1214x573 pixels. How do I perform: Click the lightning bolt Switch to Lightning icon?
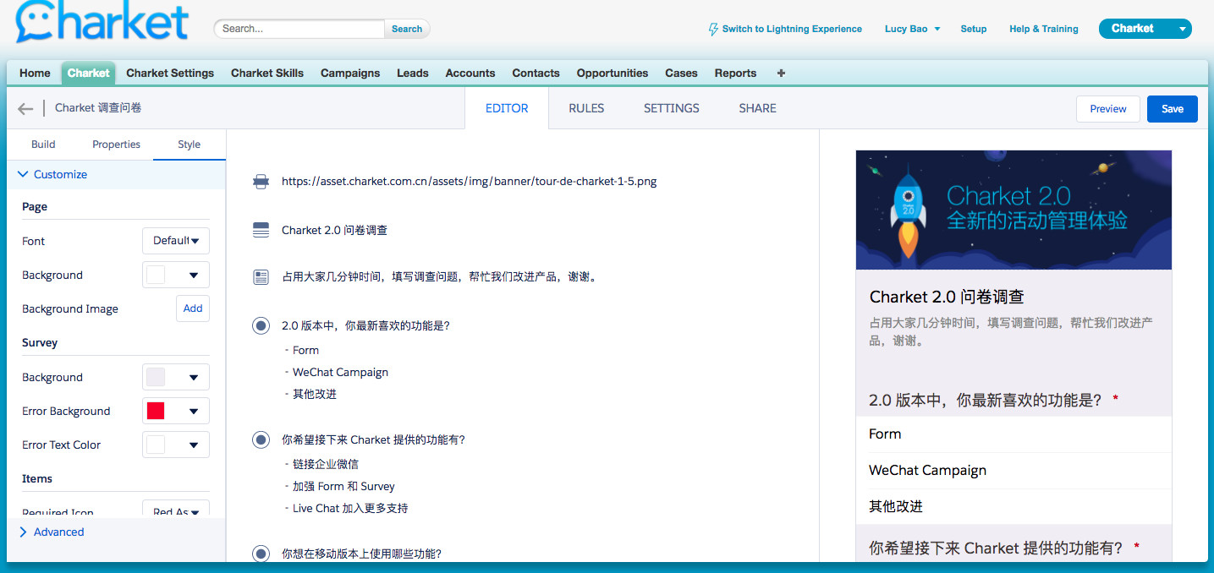713,29
